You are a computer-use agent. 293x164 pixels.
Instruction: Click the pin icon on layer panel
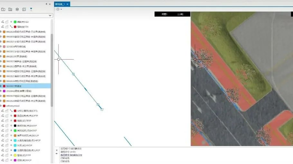tap(46, 4)
